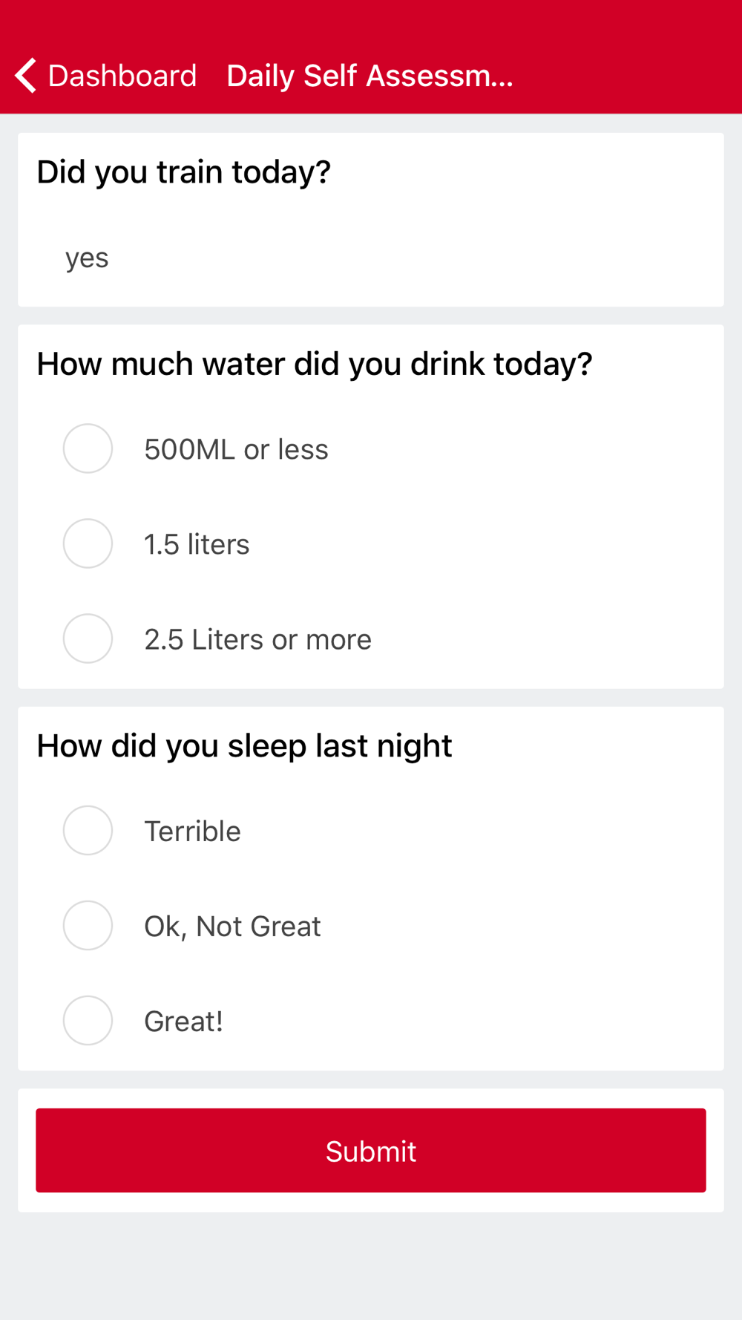The width and height of the screenshot is (742, 1320).
Task: Click the 'Did you train today?' question heading
Action: coord(183,172)
